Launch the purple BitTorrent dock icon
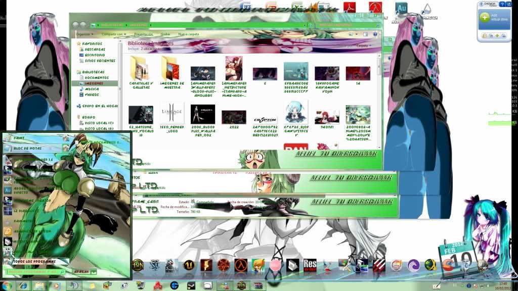Screen dimensions: 518x291 [x=413, y=266]
